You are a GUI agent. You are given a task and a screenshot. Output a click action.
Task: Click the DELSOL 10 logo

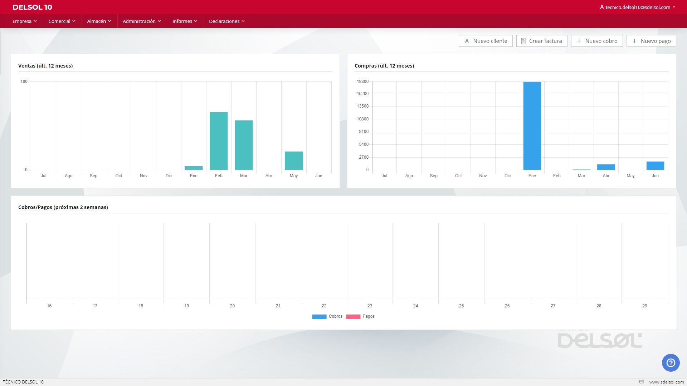[x=32, y=7]
